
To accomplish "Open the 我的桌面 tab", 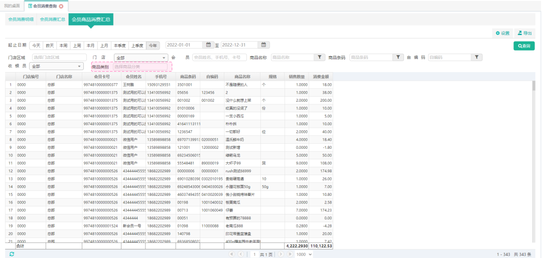I will [x=12, y=6].
